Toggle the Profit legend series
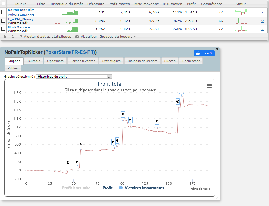Screen dimensions: 269x206 (x=104, y=188)
